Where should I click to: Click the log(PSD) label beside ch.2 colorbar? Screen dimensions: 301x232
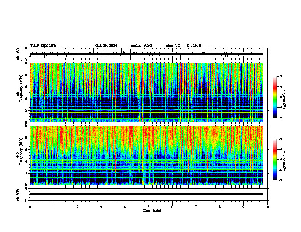tap(285, 161)
